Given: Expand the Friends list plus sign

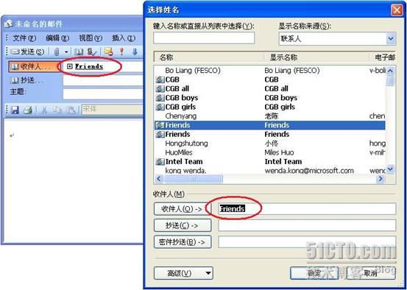Looking at the screenshot, I should (x=70, y=66).
